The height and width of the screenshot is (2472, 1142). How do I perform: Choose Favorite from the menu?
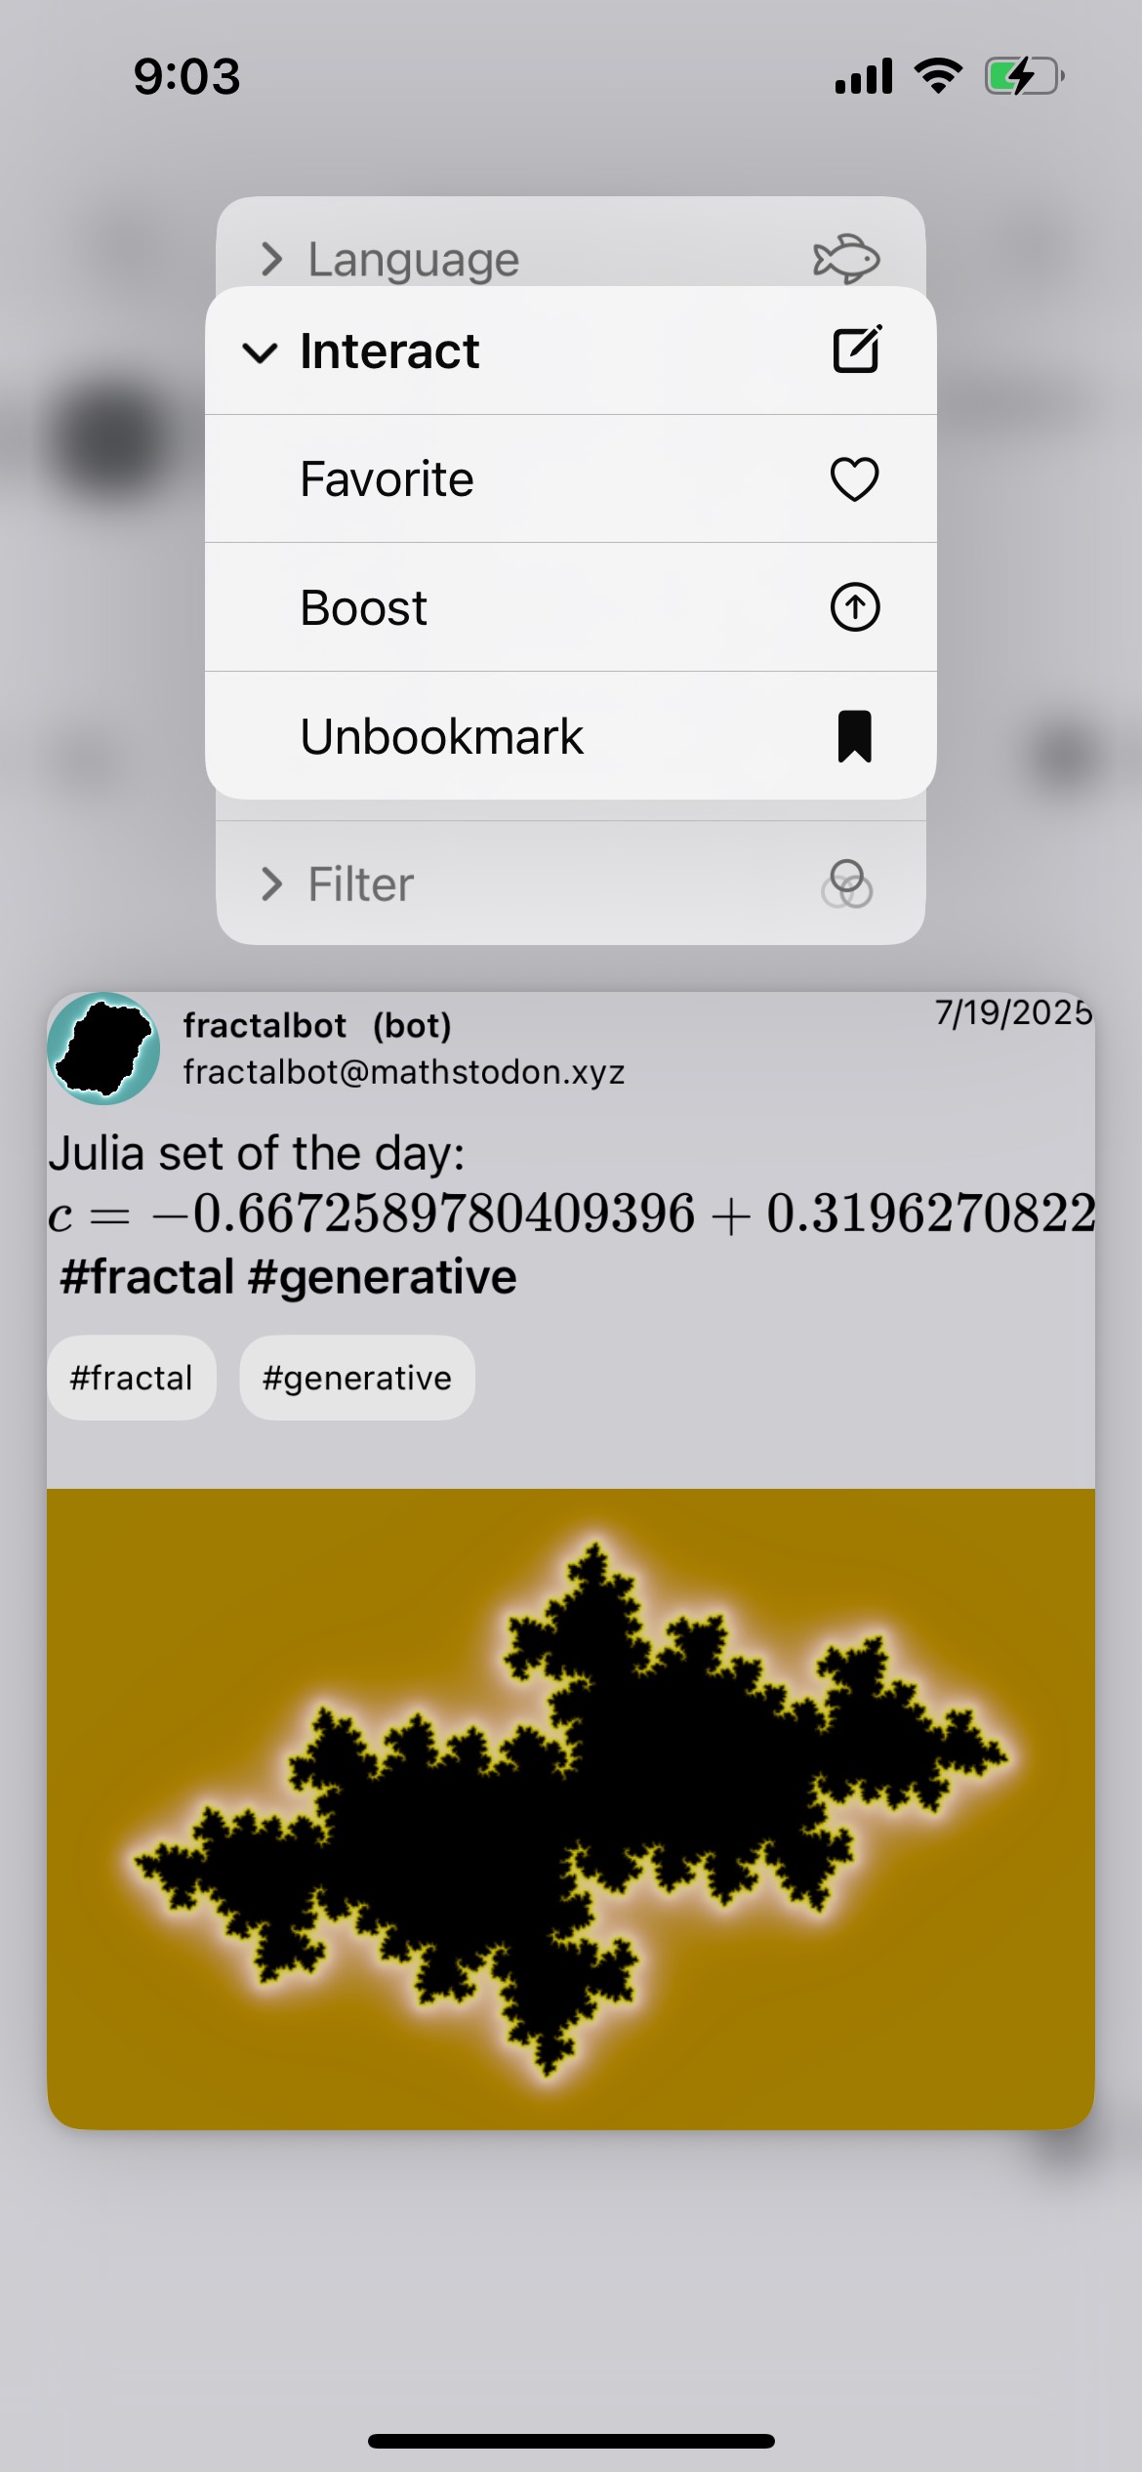tap(571, 479)
